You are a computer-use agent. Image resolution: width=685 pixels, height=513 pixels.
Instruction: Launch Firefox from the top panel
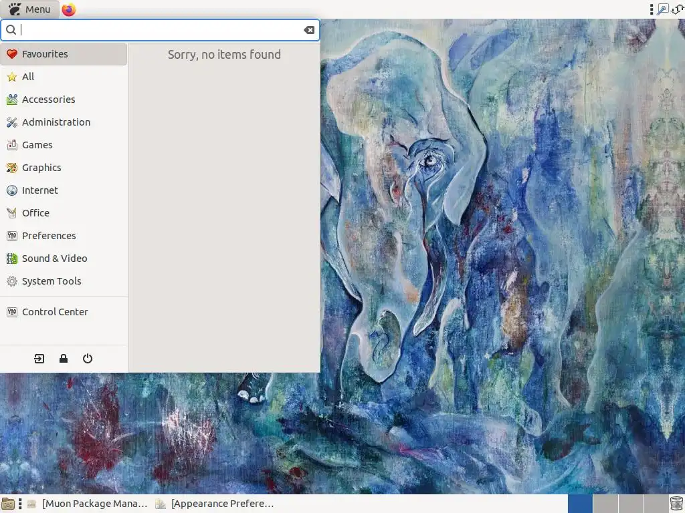[69, 9]
